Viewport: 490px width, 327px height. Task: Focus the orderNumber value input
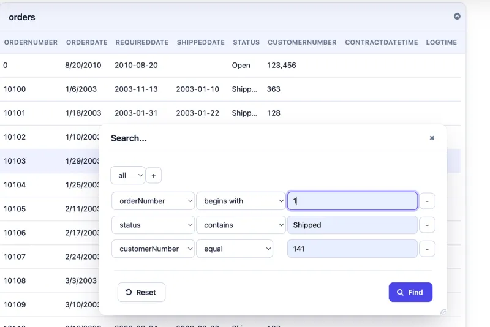point(352,201)
